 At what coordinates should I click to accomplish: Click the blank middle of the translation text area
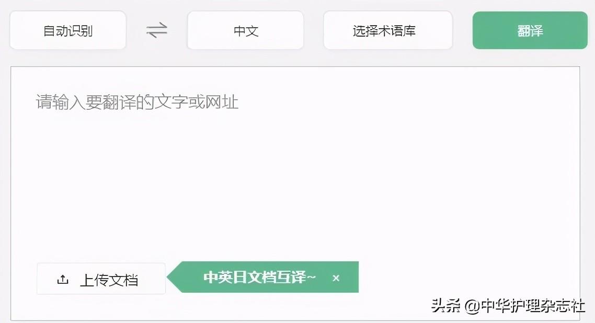click(x=295, y=182)
